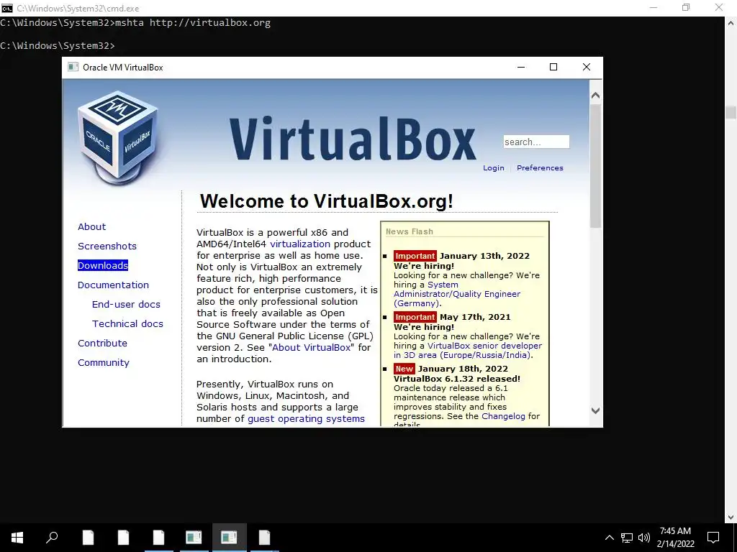
Task: Click the first blank file taskbar icon
Action: coord(88,538)
